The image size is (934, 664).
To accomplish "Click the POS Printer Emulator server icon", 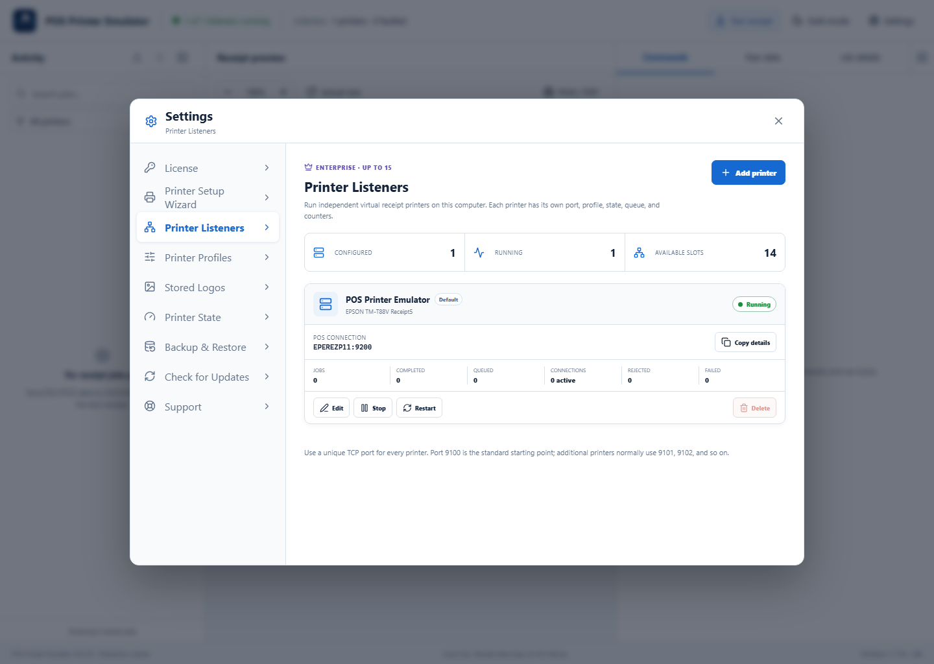I will pos(326,304).
